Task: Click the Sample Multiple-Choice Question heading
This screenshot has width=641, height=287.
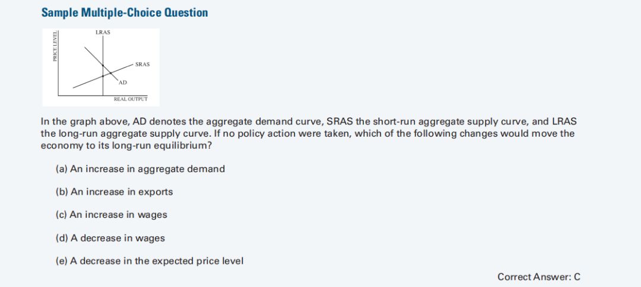Action: tap(125, 12)
